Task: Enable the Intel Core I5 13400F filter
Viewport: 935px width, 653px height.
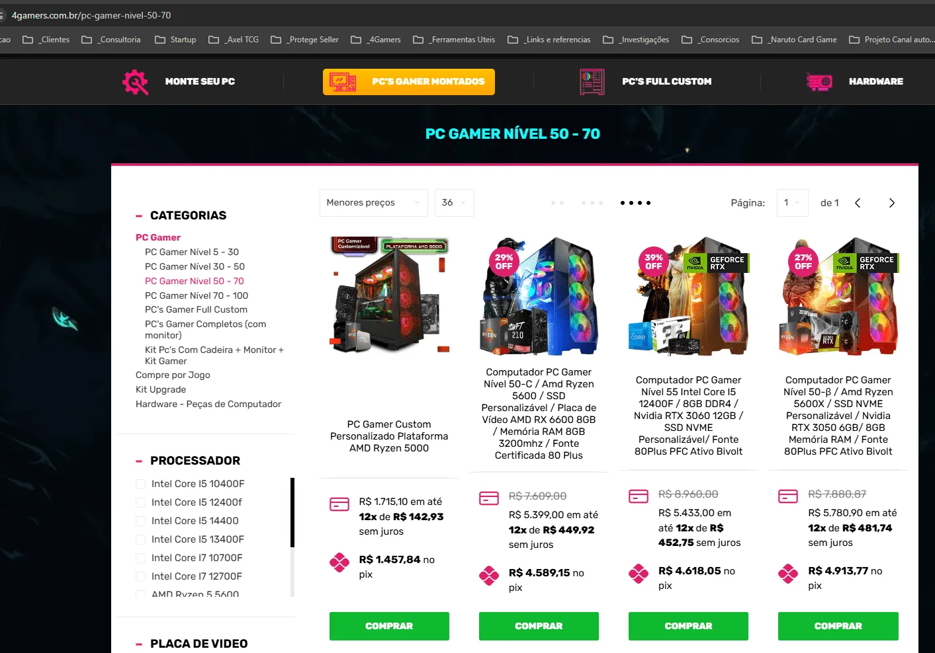Action: point(140,539)
